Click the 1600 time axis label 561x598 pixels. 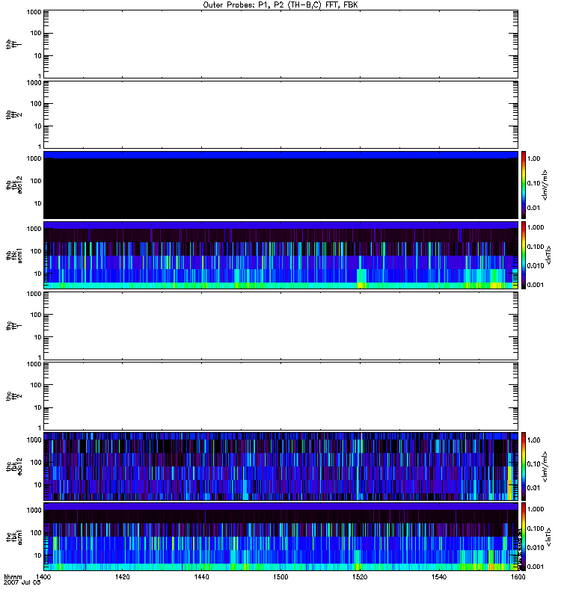pyautogui.click(x=517, y=578)
